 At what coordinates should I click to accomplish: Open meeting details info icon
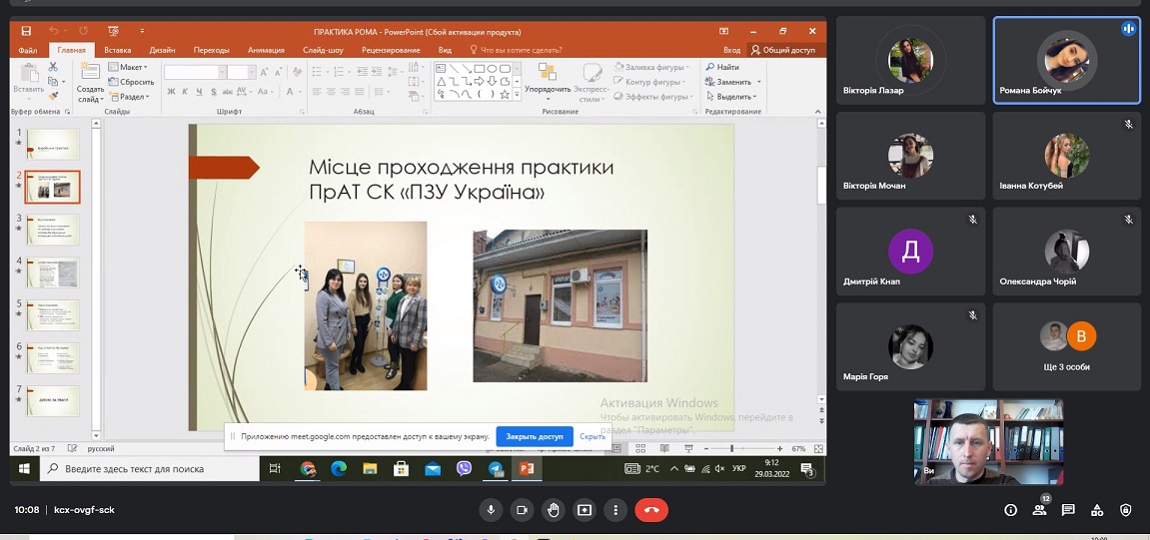click(1011, 510)
